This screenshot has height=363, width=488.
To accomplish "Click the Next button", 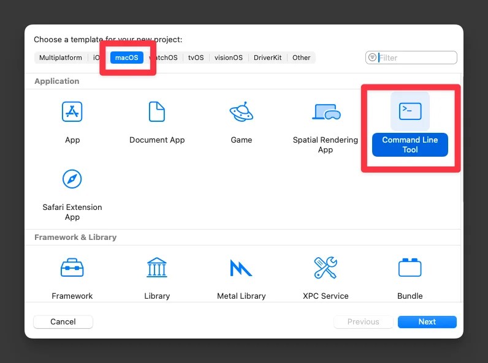I will point(427,321).
